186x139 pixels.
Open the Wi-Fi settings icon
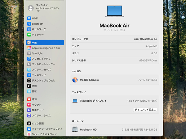pyautogui.click(x=29, y=18)
